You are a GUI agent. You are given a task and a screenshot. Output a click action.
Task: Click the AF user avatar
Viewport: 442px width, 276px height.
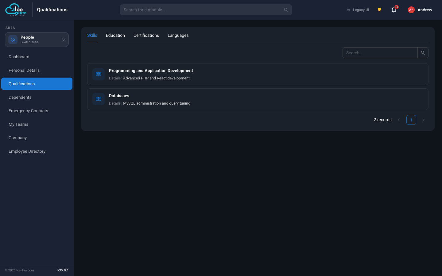click(411, 10)
